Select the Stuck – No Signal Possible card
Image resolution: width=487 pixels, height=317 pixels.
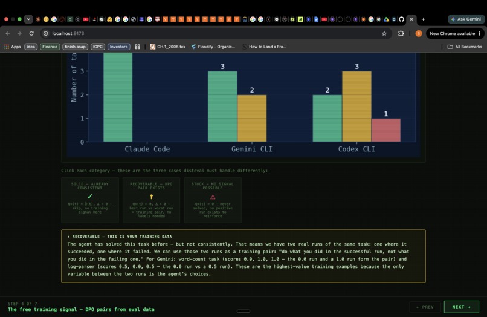pos(213,200)
